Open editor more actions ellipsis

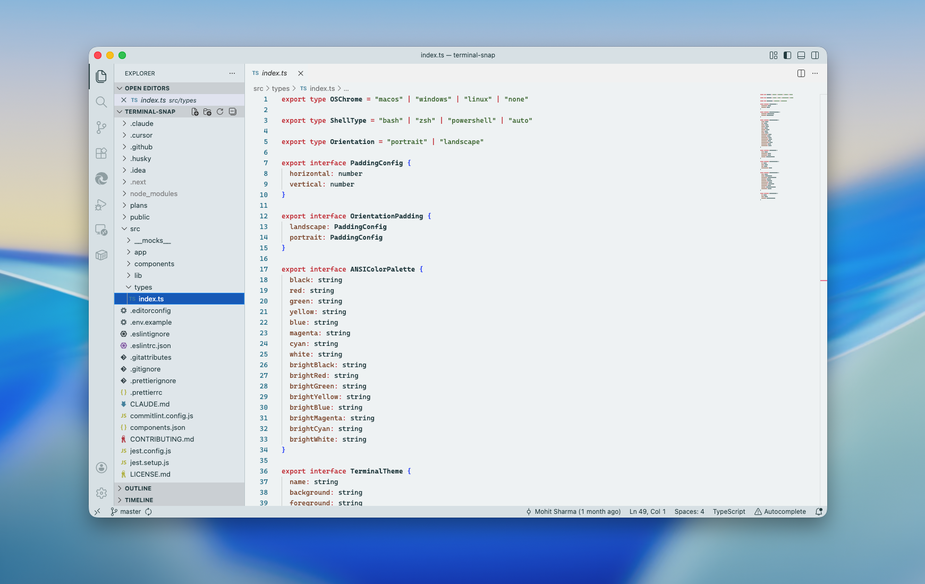[x=815, y=73]
